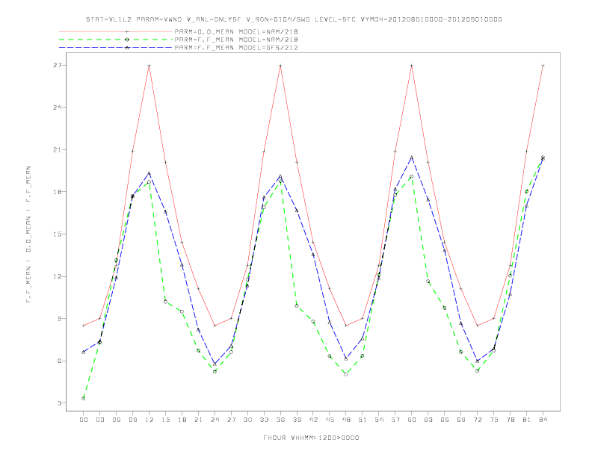Click the red line peak at forecast hour 12
The height and width of the screenshot is (457, 592).
149,66
